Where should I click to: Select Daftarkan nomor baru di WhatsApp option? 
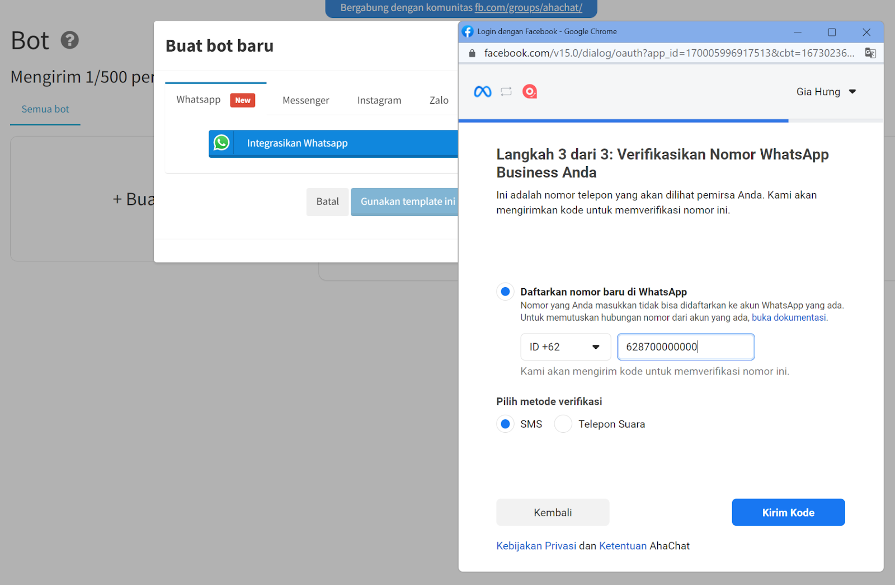coord(505,291)
